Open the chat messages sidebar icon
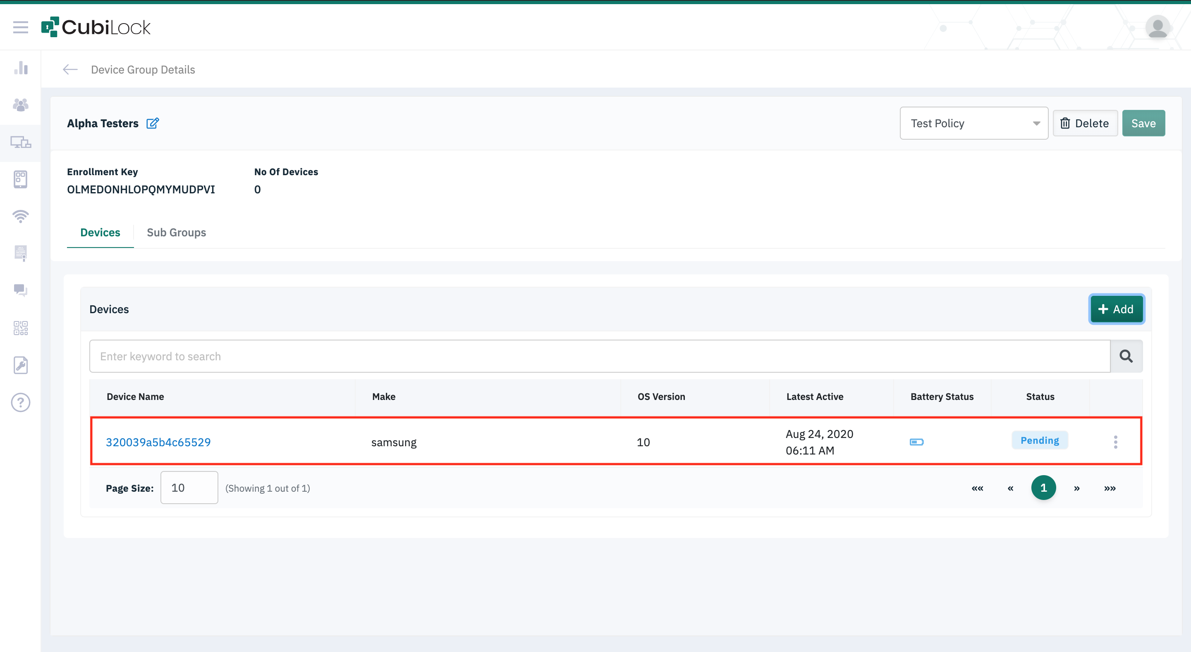1191x652 pixels. tap(20, 290)
